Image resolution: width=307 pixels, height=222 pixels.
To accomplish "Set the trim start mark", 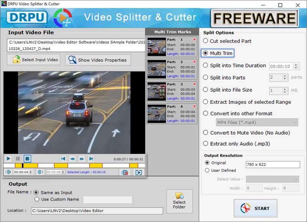I will click(x=8, y=172).
